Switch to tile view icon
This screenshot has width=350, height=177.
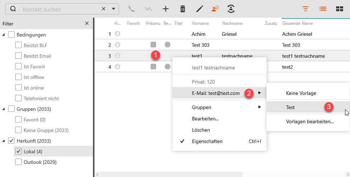pyautogui.click(x=339, y=9)
